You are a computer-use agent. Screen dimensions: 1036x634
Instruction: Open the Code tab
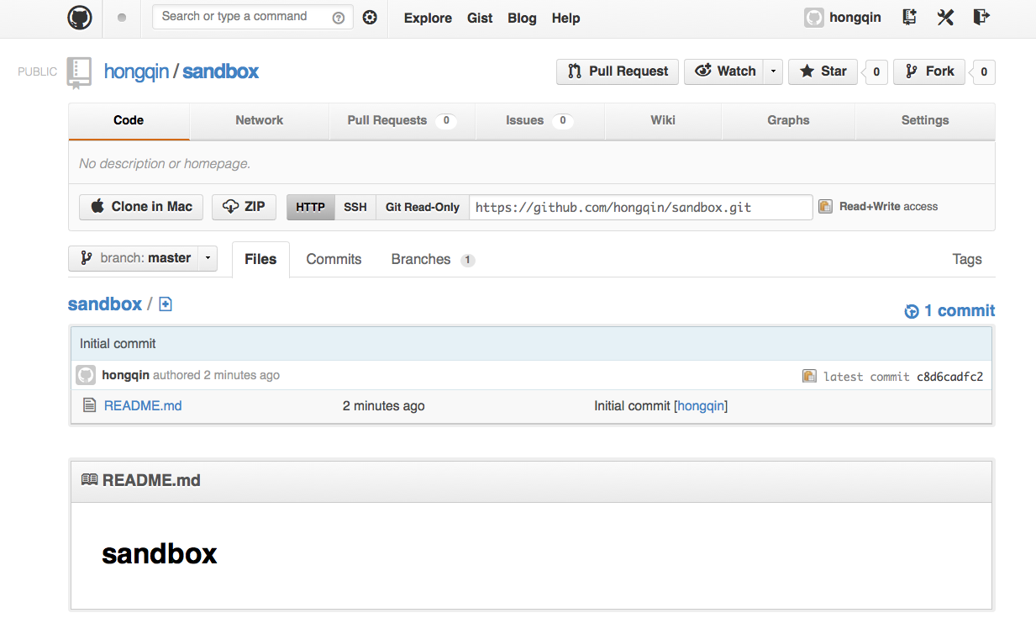coord(129,120)
